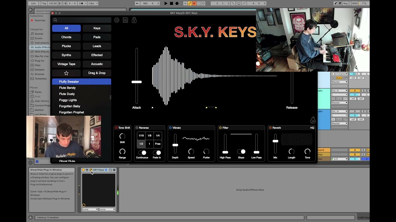Click the MIDI Arrangement Overdub plus icon

click(x=185, y=3)
